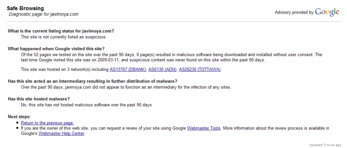Open the AS6130 (ADN) network link
The image size is (347, 148).
[x=163, y=69]
